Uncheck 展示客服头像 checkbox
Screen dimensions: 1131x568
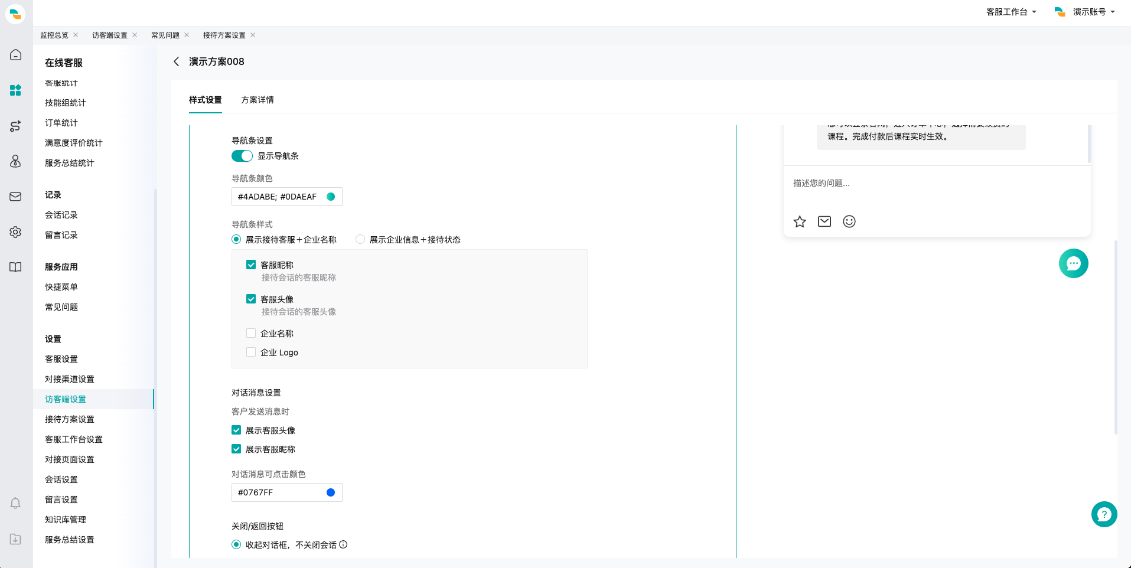236,430
